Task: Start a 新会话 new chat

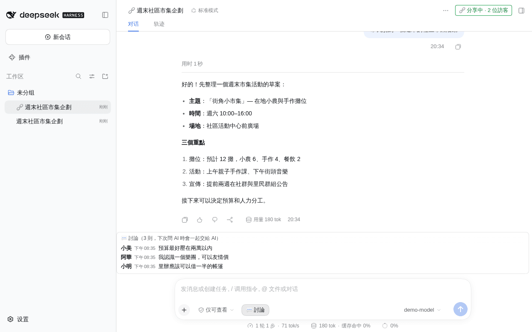Action: [x=58, y=37]
